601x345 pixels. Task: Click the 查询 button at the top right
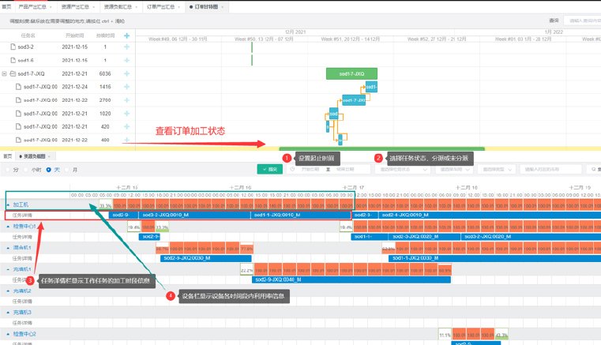[x=554, y=21]
